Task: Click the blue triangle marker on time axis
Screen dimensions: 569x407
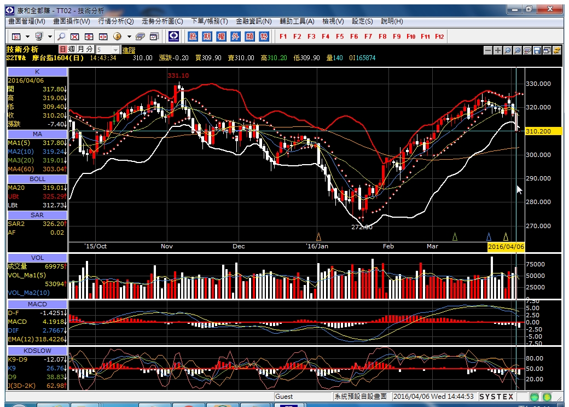Action: pyautogui.click(x=489, y=237)
